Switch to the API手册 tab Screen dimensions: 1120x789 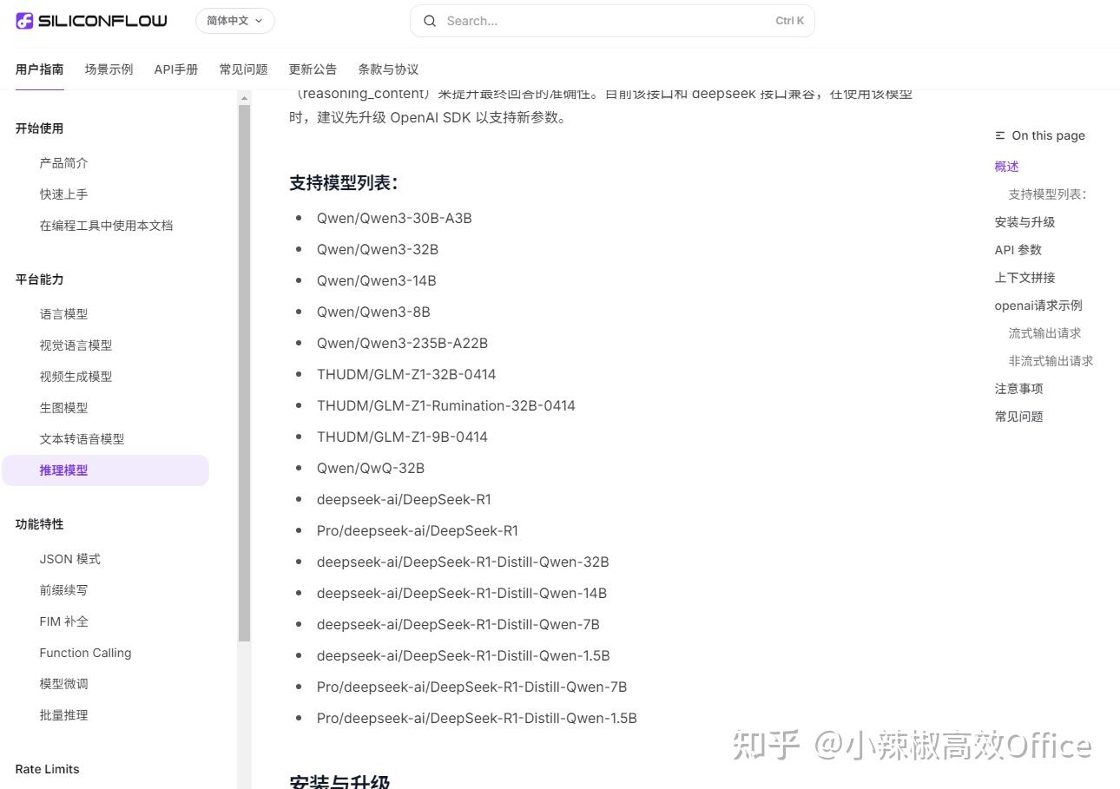click(176, 69)
